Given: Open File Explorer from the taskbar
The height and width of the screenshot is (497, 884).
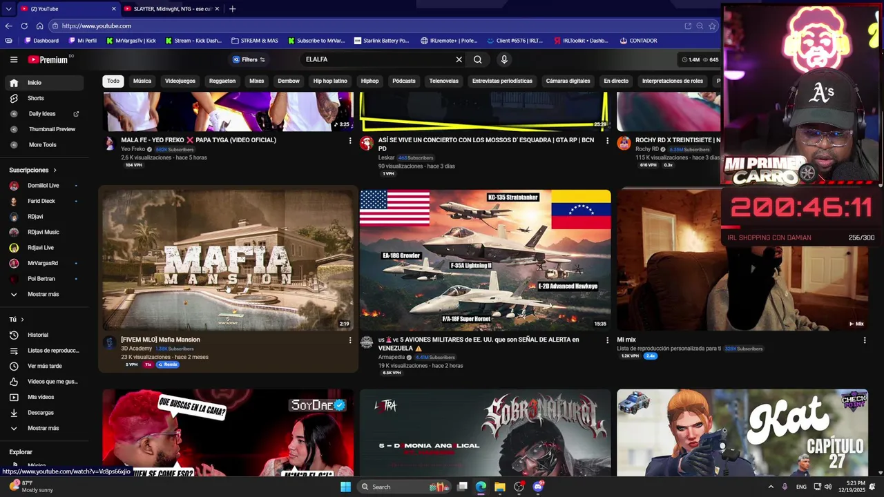Looking at the screenshot, I should tap(499, 487).
